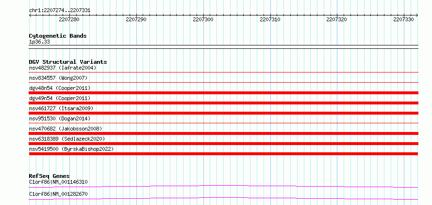Viewport: 432px width, 205px height.
Task: Click the chr1:2207274..2207331 region label
Action: [60, 11]
